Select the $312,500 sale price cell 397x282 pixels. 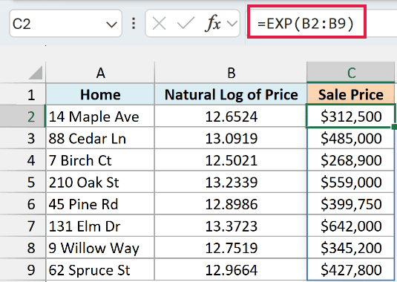tap(351, 117)
